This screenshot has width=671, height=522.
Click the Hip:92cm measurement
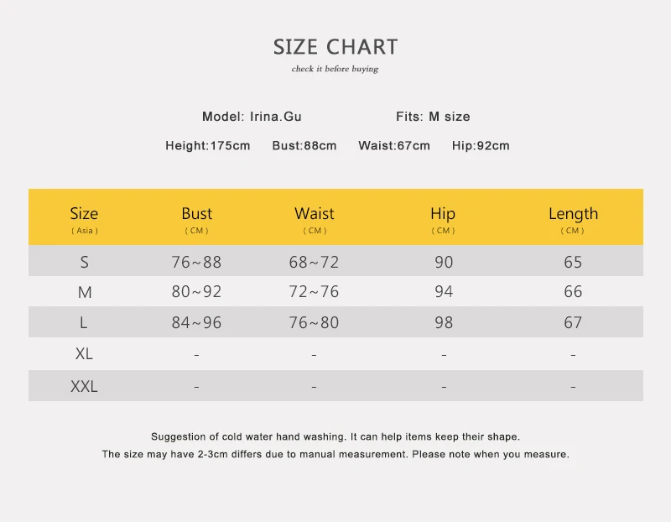point(481,145)
